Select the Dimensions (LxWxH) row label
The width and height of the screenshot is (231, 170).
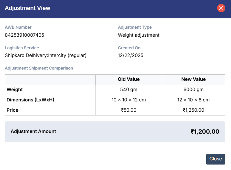(x=30, y=100)
